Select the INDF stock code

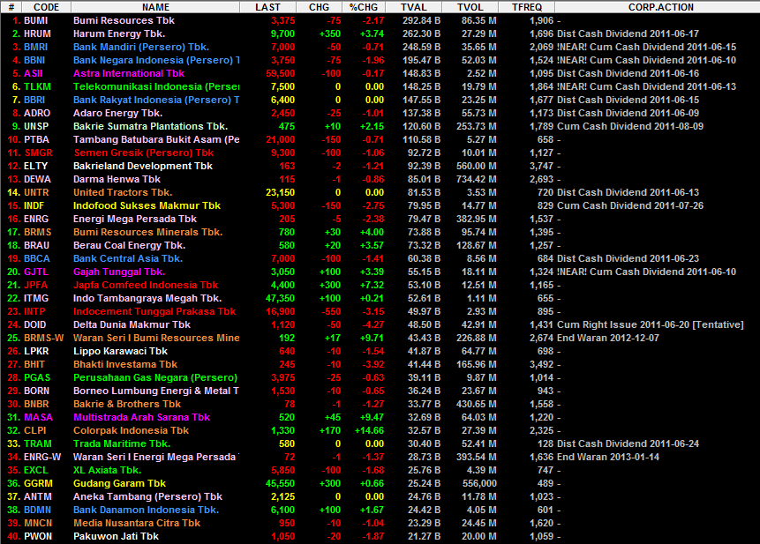tap(34, 205)
